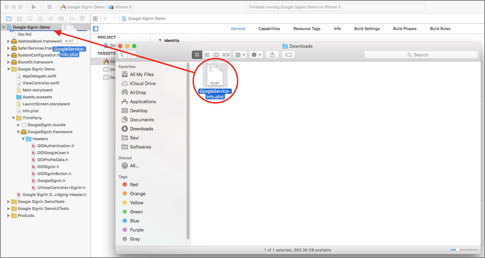
Task: Switch Finder to cover flow view
Action: pyautogui.click(x=225, y=54)
